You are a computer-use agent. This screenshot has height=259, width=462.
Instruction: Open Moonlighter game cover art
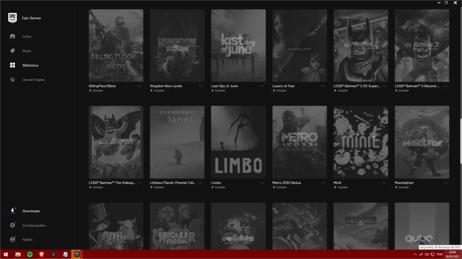point(422,142)
